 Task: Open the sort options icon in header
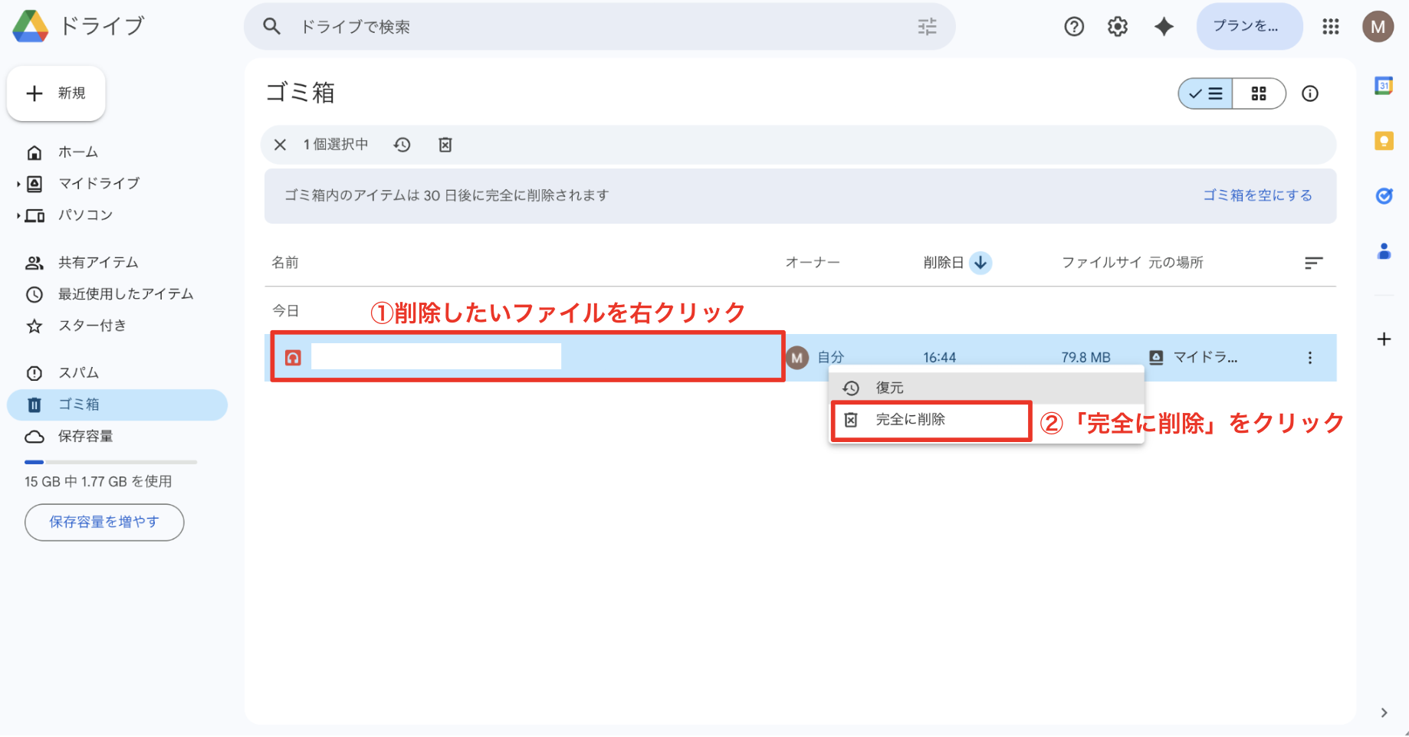coord(1313,263)
